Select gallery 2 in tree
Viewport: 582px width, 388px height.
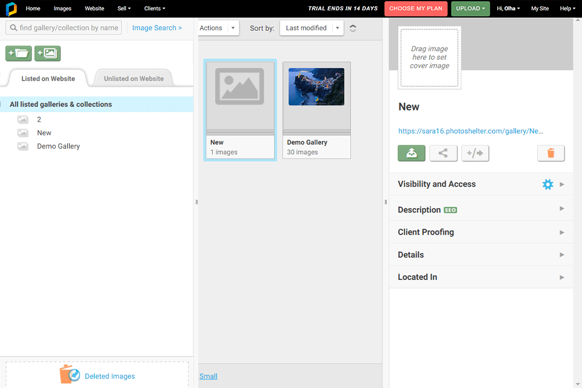[39, 119]
